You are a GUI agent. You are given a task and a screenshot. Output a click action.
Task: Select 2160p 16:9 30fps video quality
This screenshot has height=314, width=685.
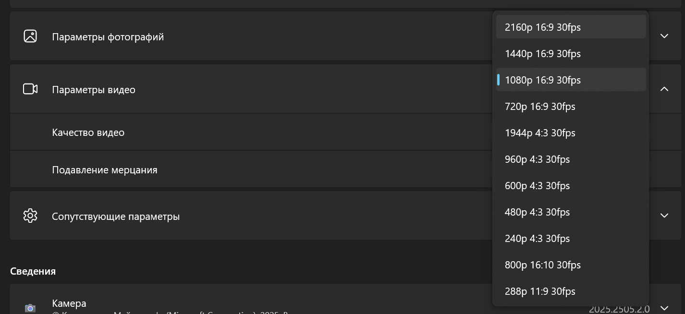[x=571, y=27]
